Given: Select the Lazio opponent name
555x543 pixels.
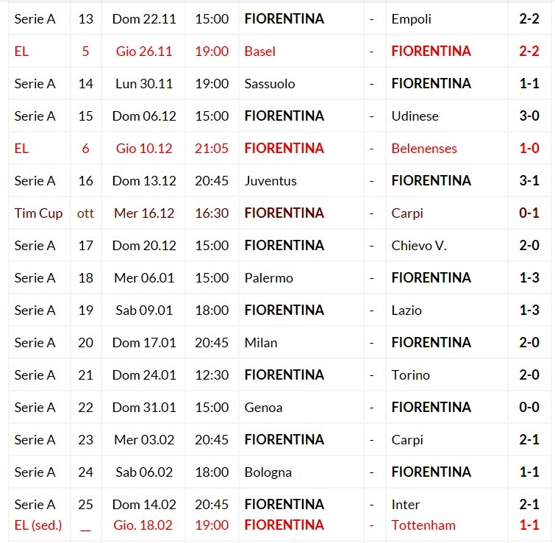Looking at the screenshot, I should pos(407,310).
